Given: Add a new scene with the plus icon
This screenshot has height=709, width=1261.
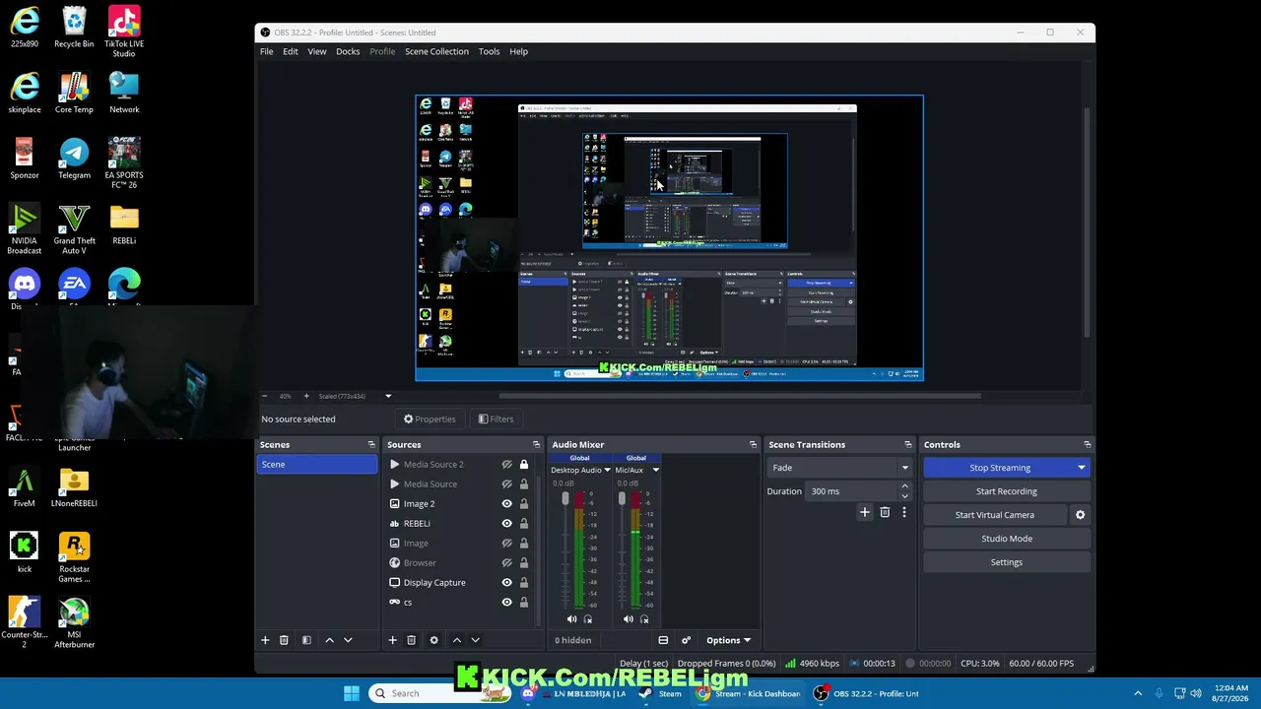Looking at the screenshot, I should (265, 640).
